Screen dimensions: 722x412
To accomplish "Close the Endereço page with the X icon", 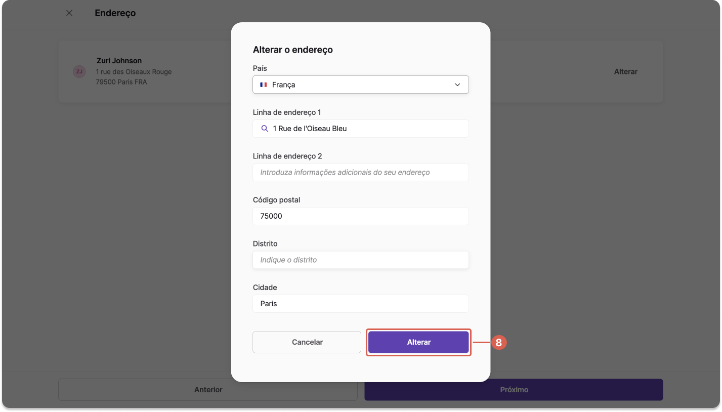I will pyautogui.click(x=69, y=13).
